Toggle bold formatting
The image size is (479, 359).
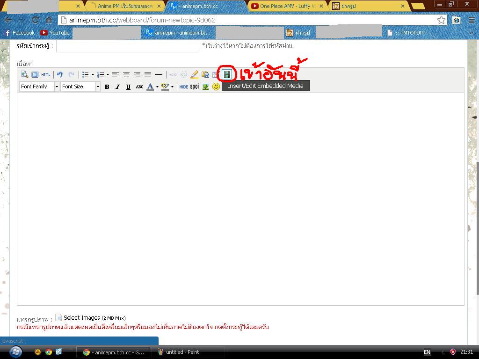coord(107,86)
